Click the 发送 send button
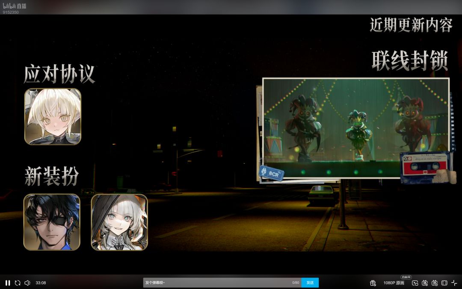 [x=310, y=283]
